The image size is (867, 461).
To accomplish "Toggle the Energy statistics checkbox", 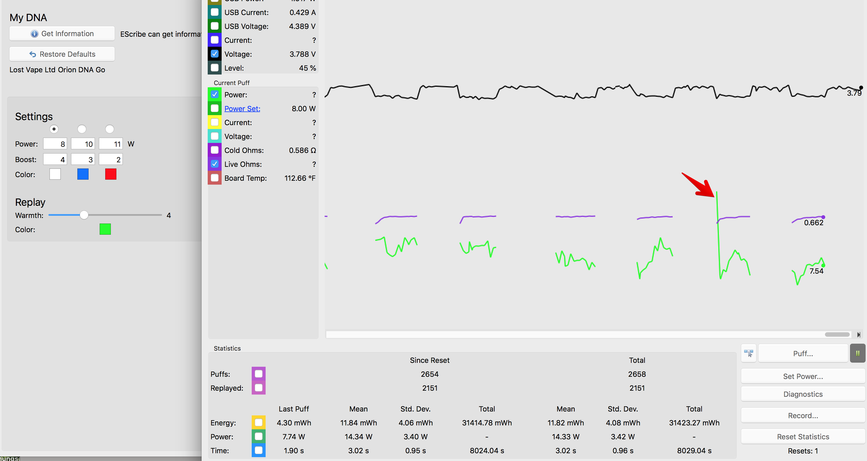I will click(x=258, y=423).
